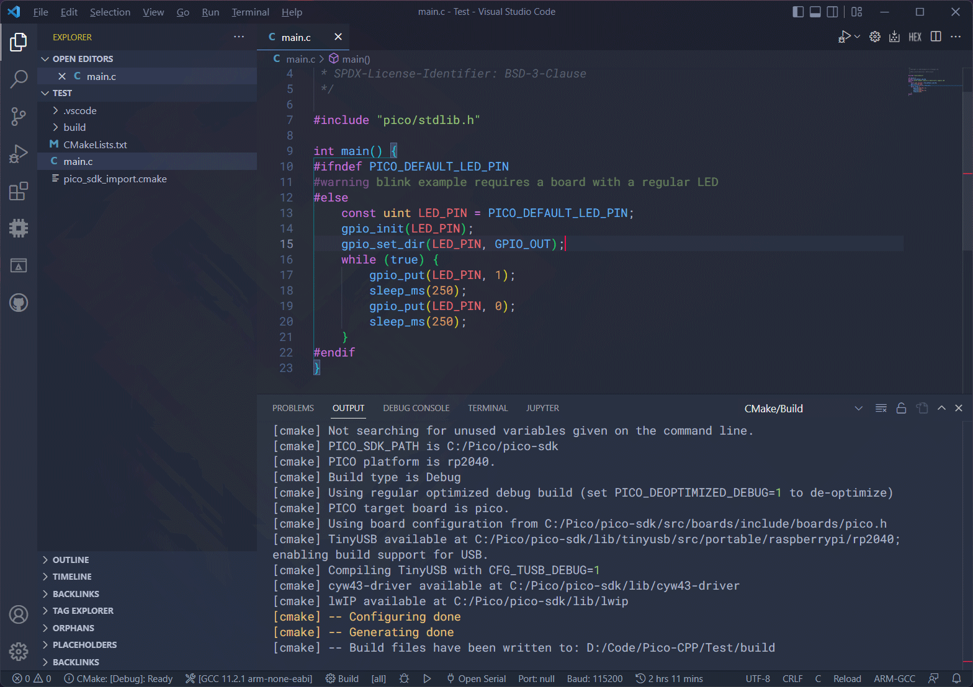The width and height of the screenshot is (973, 687).
Task: Toggle output auto-scroll lock
Action: pyautogui.click(x=901, y=408)
